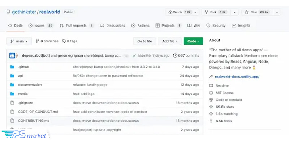Screen dimensions: 289x144
Task: Open the geromegrignon author link
Action: tap(70, 55)
